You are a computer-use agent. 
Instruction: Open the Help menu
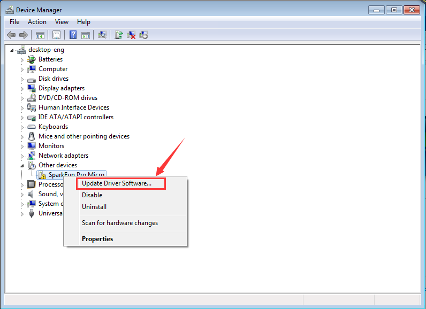click(83, 22)
